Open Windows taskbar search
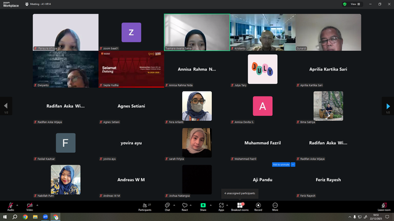 pos(15,217)
